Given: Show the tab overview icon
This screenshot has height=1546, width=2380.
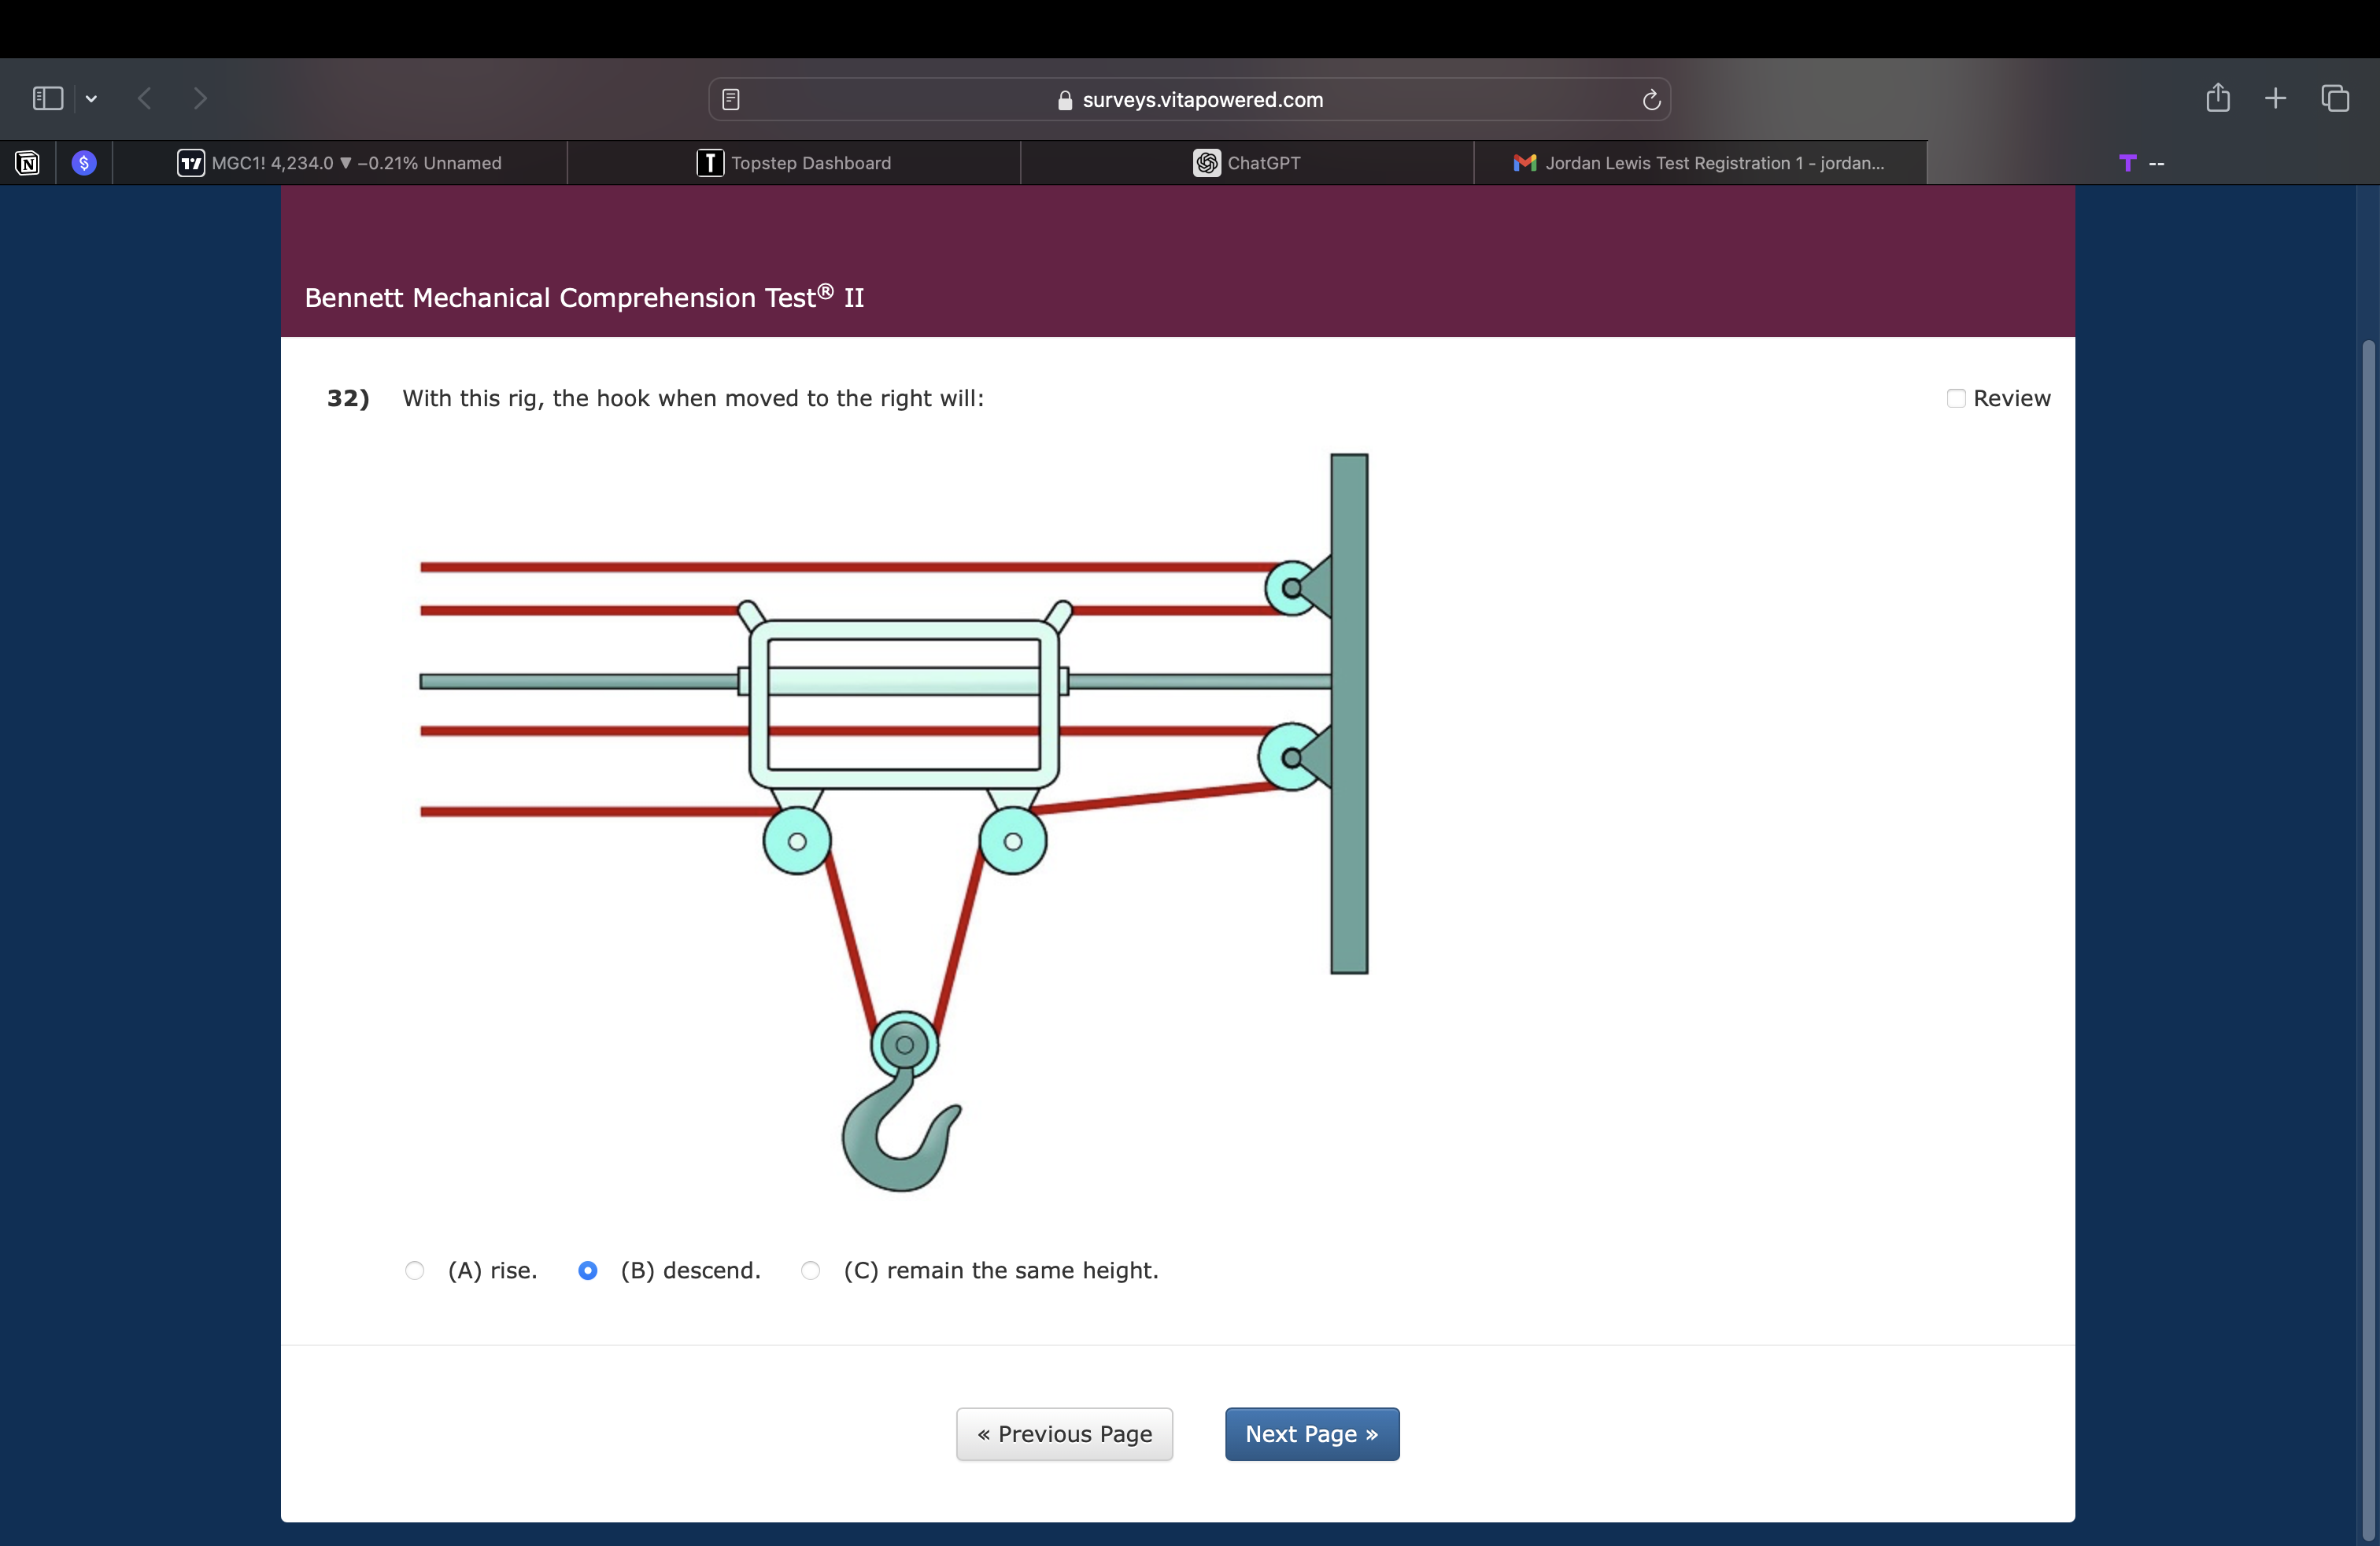Looking at the screenshot, I should 2335,98.
